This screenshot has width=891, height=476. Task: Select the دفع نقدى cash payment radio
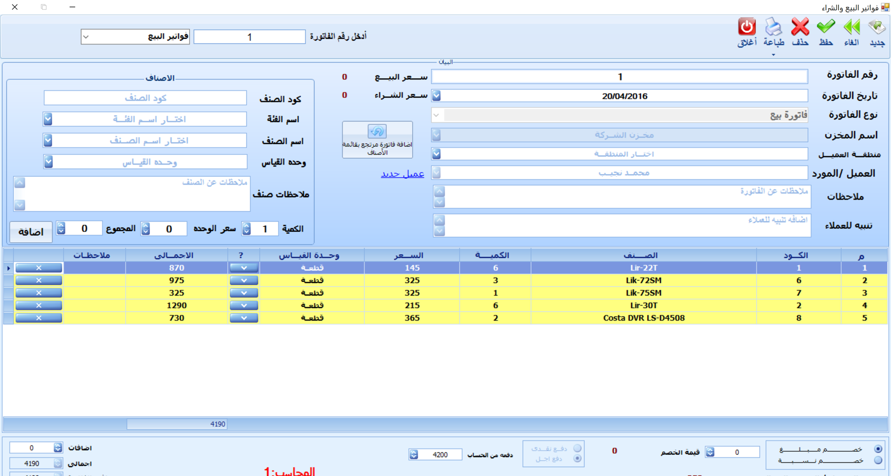tap(577, 448)
